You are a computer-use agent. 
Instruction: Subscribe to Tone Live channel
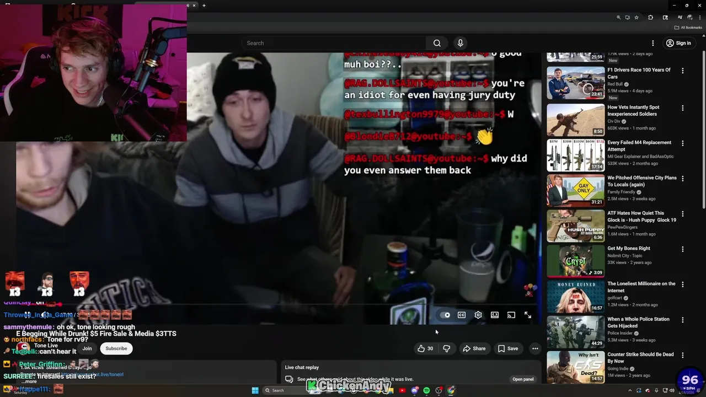116,348
